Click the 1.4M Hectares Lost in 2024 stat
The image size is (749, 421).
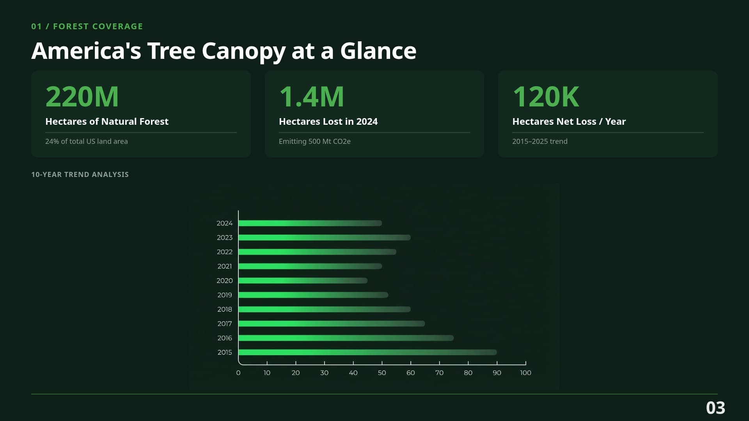[x=374, y=113]
